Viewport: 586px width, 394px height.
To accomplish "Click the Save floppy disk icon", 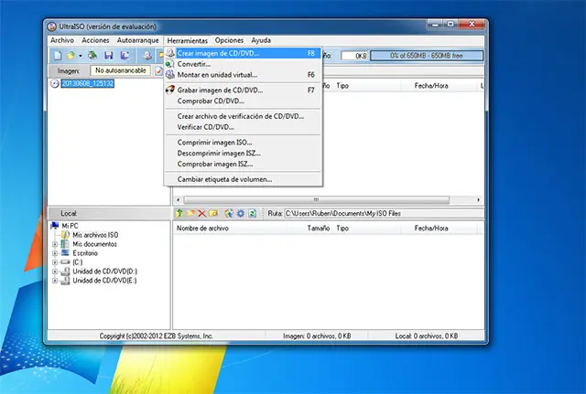I will point(108,55).
